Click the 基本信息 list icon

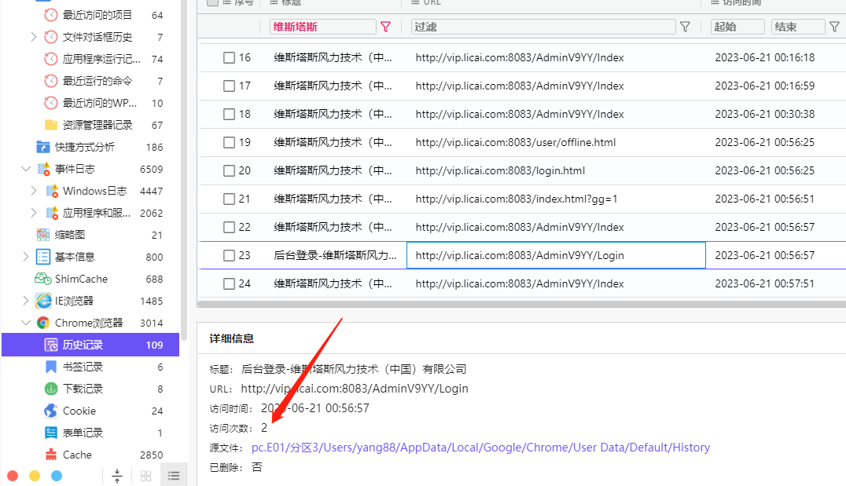(x=43, y=257)
